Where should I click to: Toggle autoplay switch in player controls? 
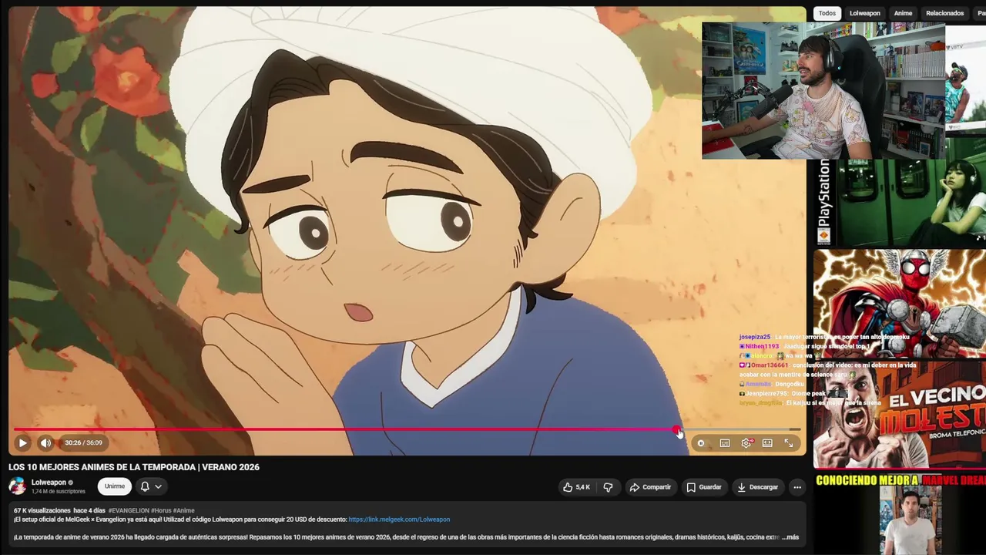tap(701, 443)
